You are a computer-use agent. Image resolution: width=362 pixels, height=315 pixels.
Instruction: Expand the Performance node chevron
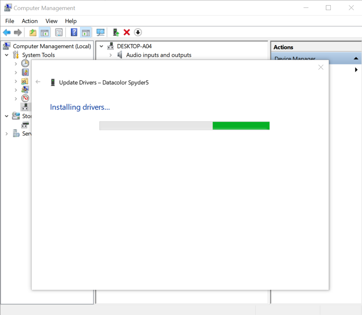pyautogui.click(x=16, y=99)
